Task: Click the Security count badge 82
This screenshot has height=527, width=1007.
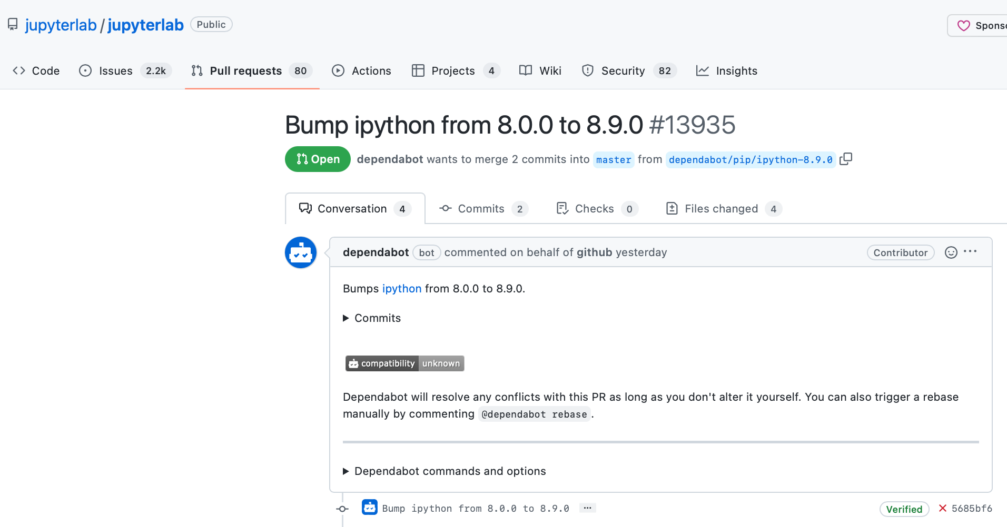Action: click(665, 70)
